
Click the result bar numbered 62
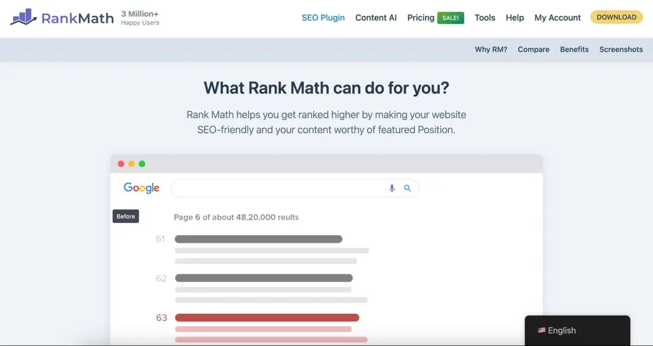click(264, 278)
